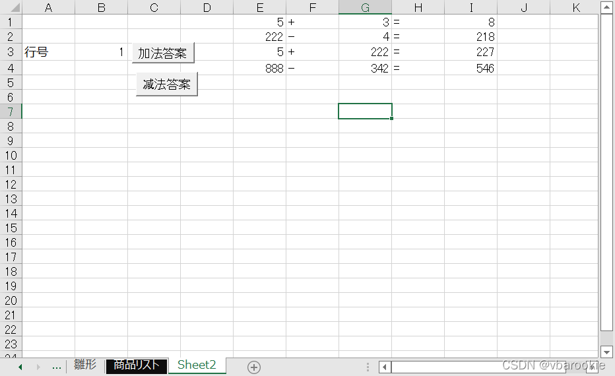Go to previous sheet tab arrow
615x376 pixels.
(20, 367)
